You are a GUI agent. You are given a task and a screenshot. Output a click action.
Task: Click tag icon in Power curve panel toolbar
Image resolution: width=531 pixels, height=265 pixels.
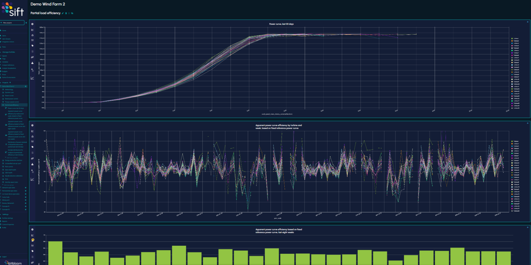coord(32,46)
